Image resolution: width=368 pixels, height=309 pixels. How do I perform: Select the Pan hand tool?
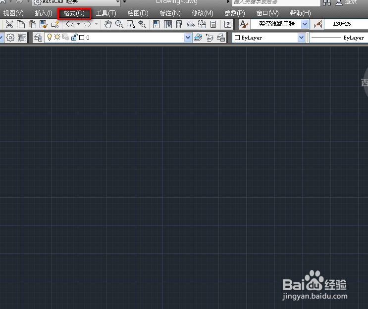point(108,24)
